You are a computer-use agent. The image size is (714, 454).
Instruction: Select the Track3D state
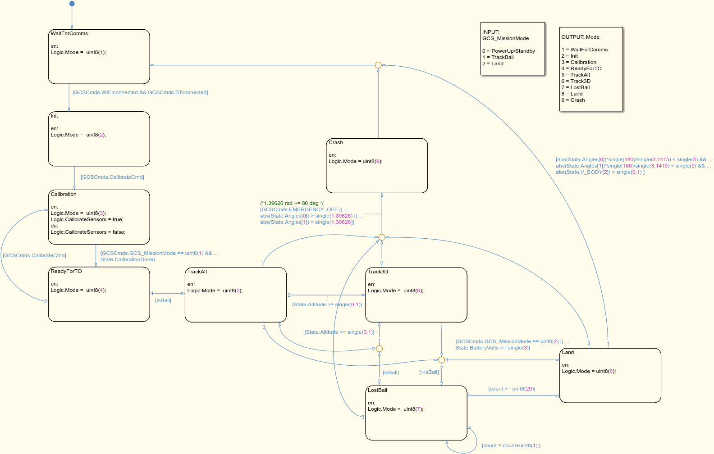point(416,295)
